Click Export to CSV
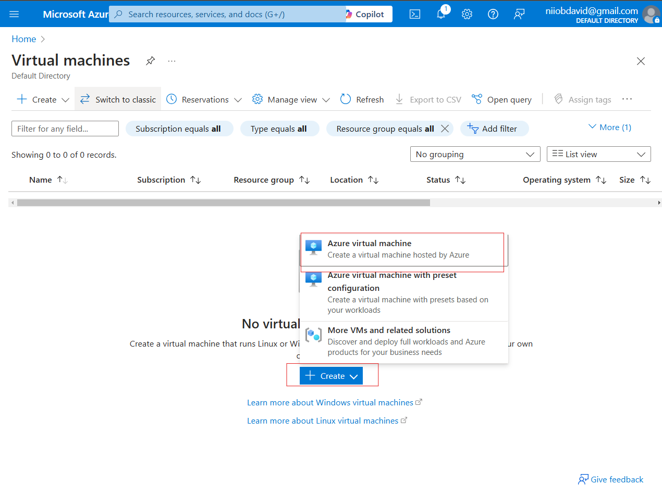662x498 pixels. (x=428, y=99)
